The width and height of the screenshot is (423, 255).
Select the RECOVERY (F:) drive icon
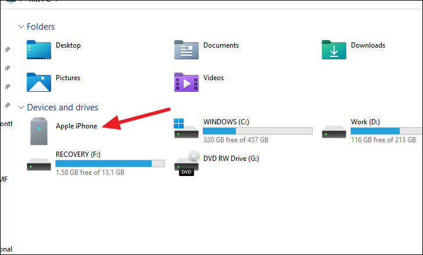(39, 164)
